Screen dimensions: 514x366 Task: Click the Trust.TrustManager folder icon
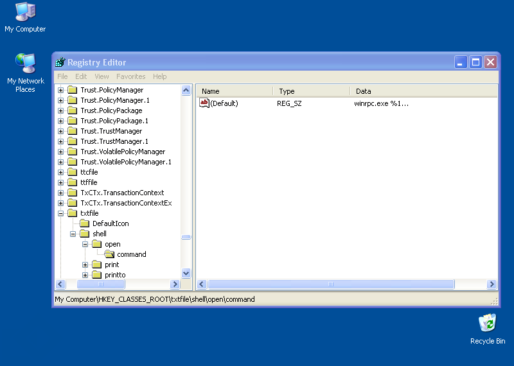pyautogui.click(x=72, y=131)
